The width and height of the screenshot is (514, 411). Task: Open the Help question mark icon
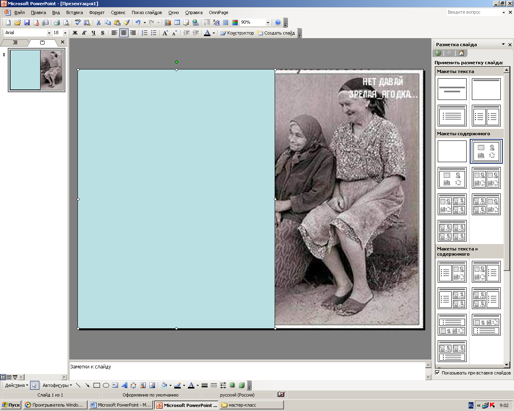point(278,22)
